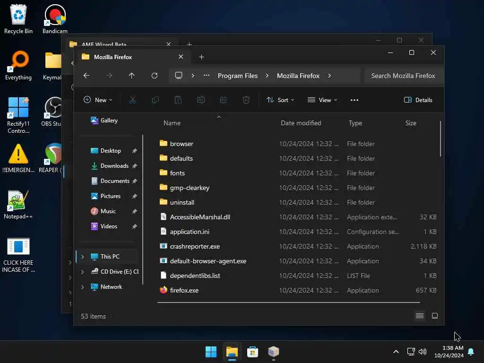
Task: Select the Everything search desktop shortcut
Action: point(18,65)
